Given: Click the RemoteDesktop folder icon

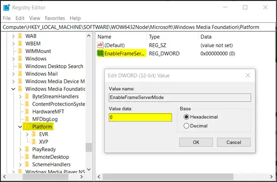Looking at the screenshot, I should [27, 157].
